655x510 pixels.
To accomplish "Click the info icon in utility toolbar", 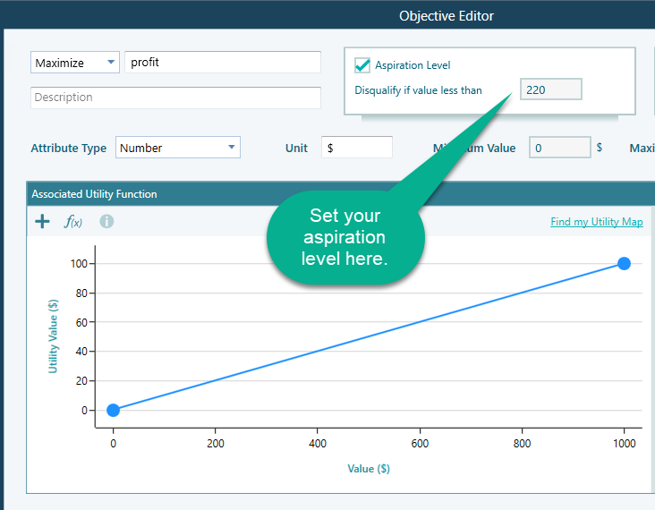I will pyautogui.click(x=106, y=221).
